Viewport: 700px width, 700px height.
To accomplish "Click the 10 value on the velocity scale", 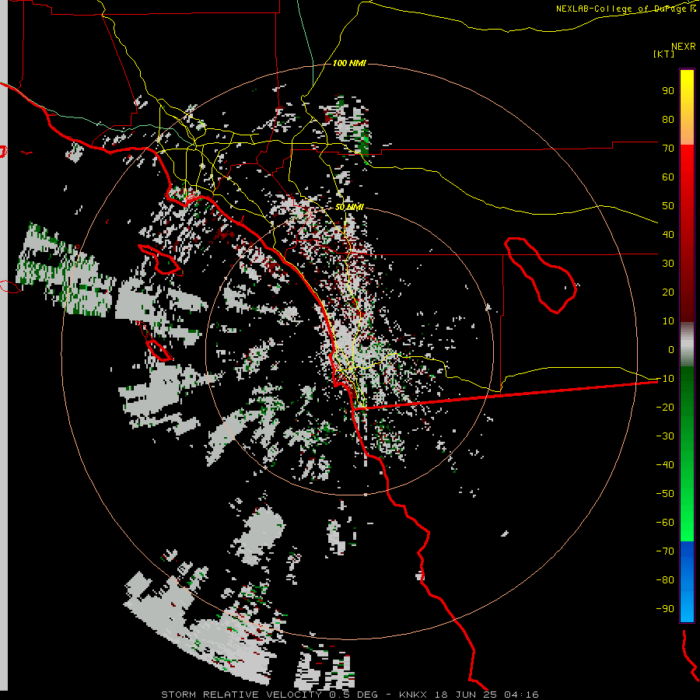I will pyautogui.click(x=668, y=321).
